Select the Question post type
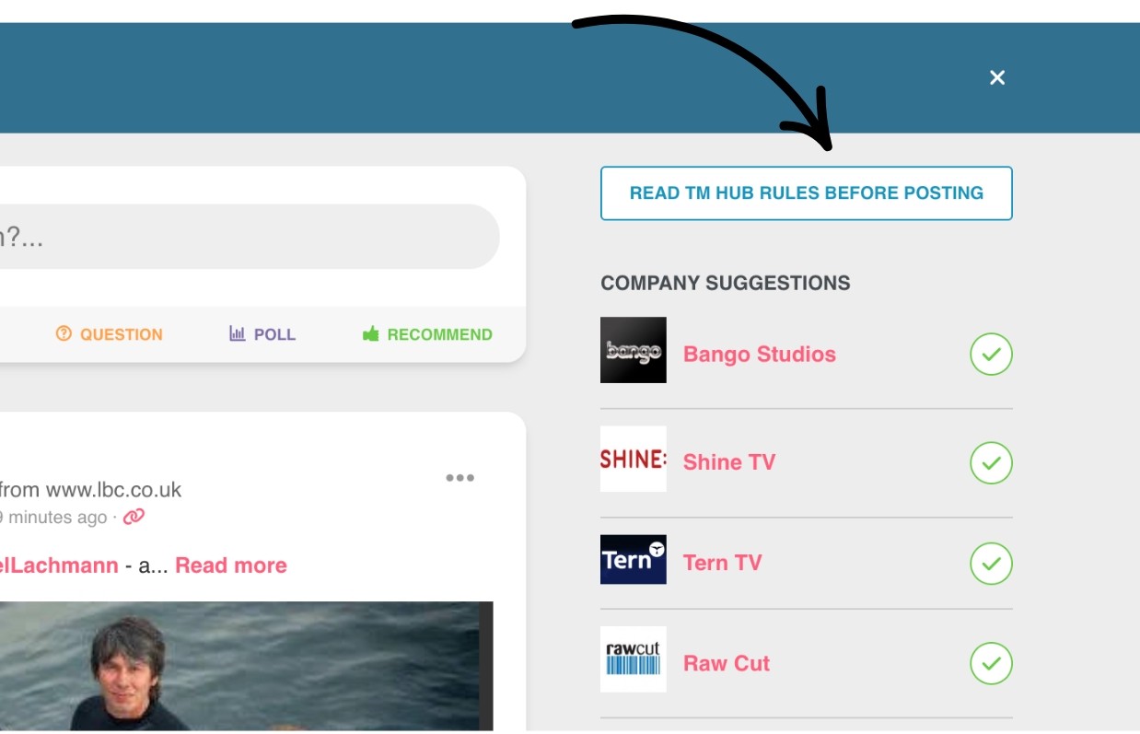1140x734 pixels. (109, 334)
